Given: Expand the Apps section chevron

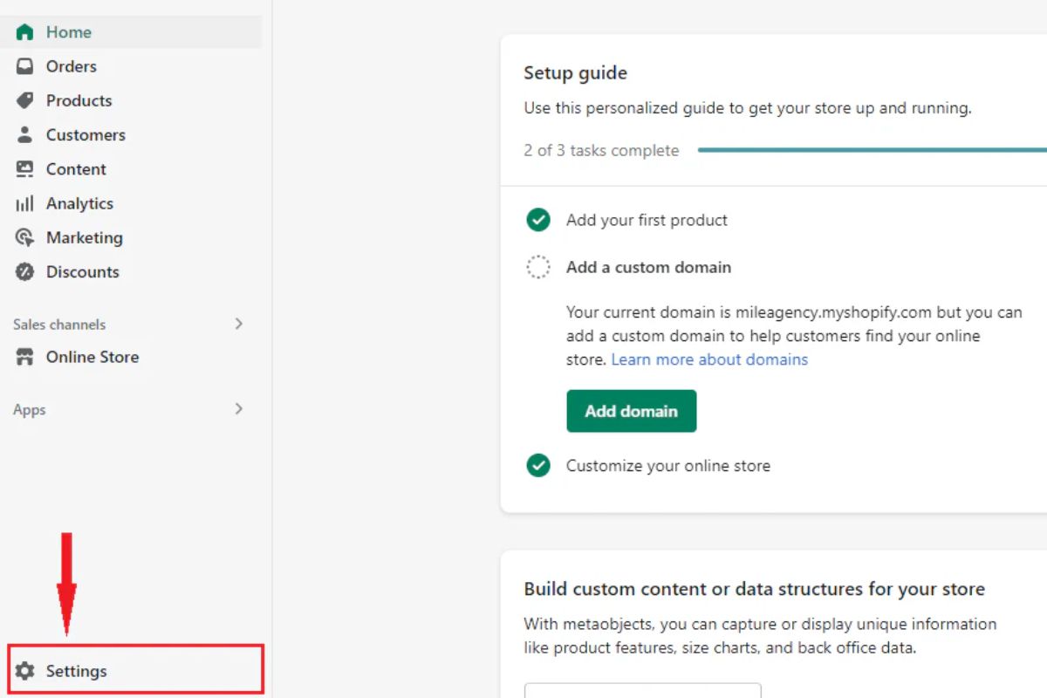Looking at the screenshot, I should pyautogui.click(x=239, y=409).
